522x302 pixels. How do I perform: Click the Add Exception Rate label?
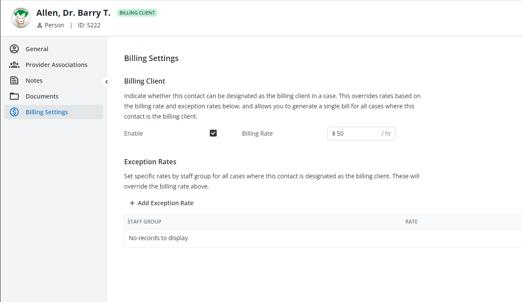(x=165, y=203)
